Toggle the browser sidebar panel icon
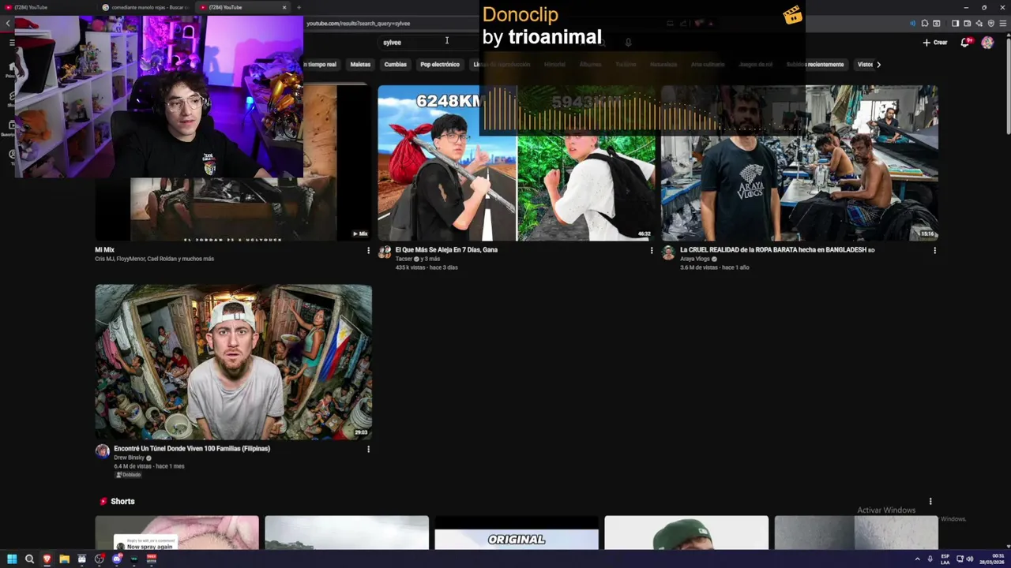Screen dimensions: 1011x568 tap(955, 24)
